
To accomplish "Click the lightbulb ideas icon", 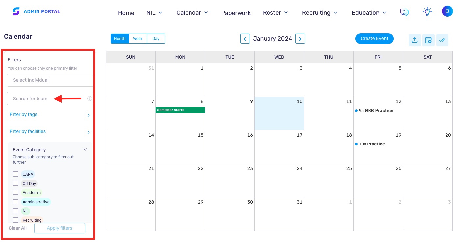I will pos(427,12).
